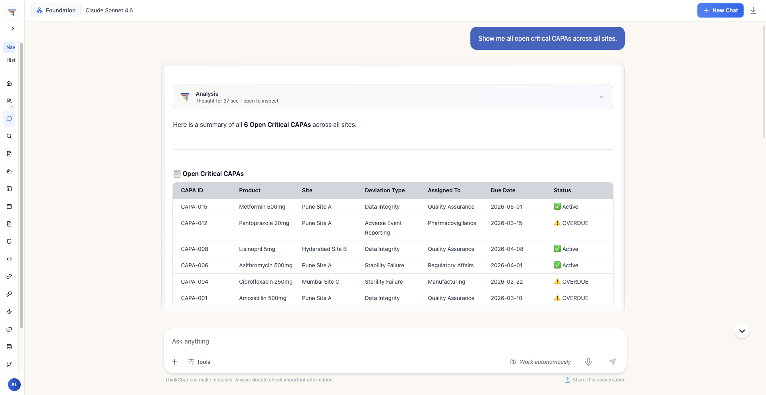Open the chain link sidebar icon
Viewport: 766px width, 395px height.
pyautogui.click(x=9, y=276)
